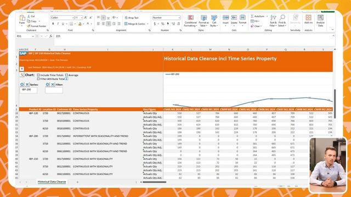Open Cell Styles gallery
The image size is (351, 197).
(x=214, y=21)
